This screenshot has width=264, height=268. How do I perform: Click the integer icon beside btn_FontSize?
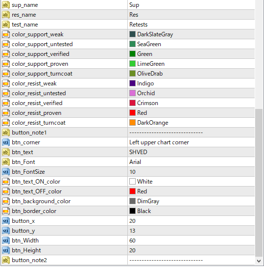(x=5, y=172)
